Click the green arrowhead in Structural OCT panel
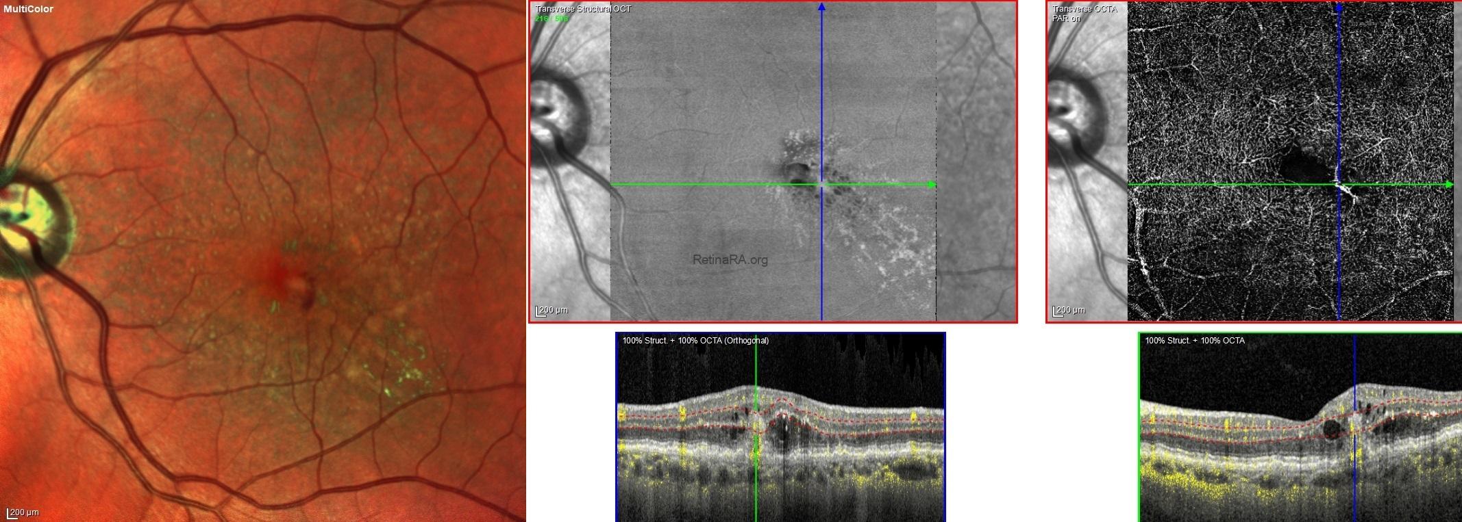The height and width of the screenshot is (522, 1462). [x=931, y=185]
